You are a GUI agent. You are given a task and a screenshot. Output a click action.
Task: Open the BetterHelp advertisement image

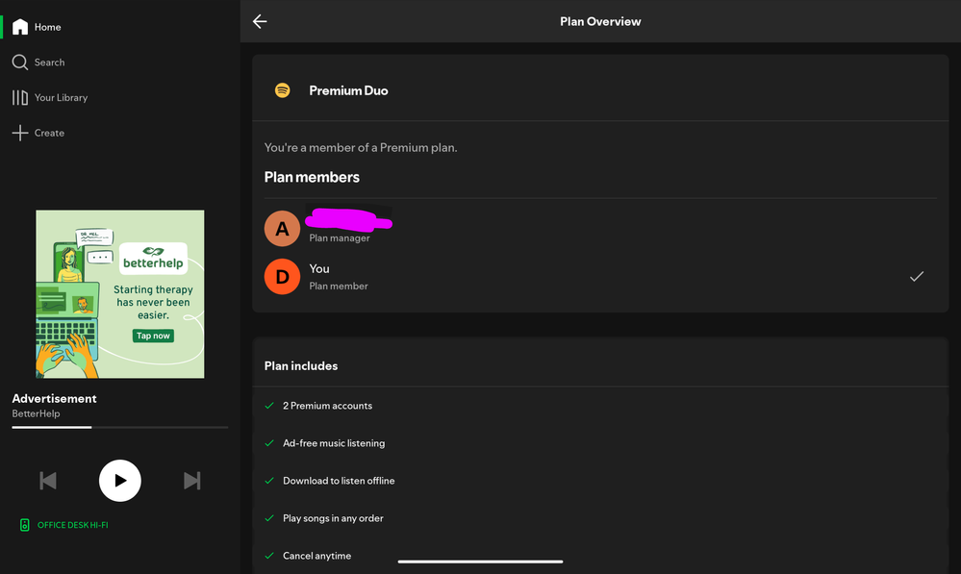120,294
